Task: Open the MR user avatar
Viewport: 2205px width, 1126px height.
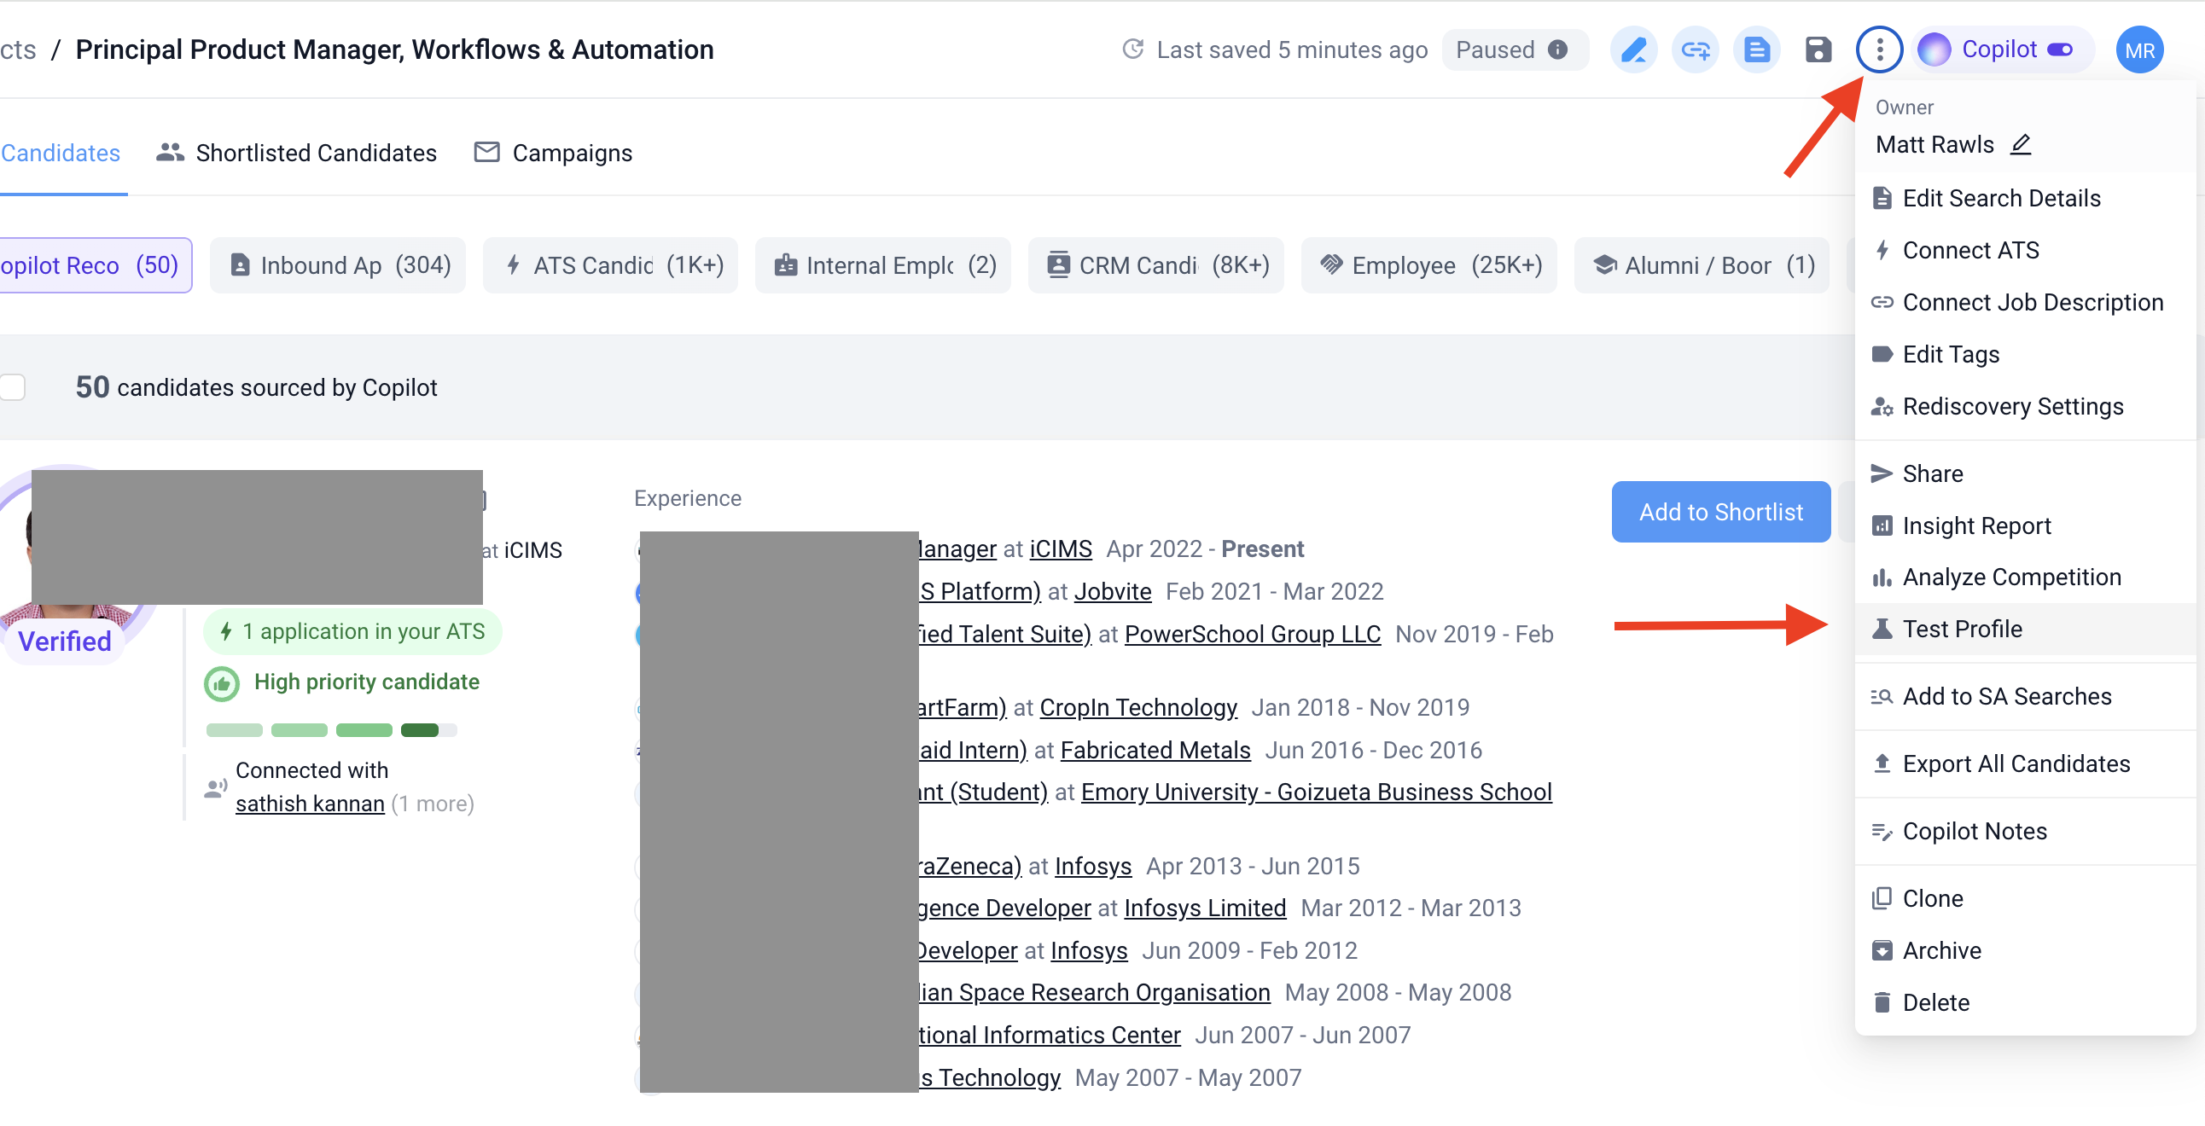Action: (2139, 49)
